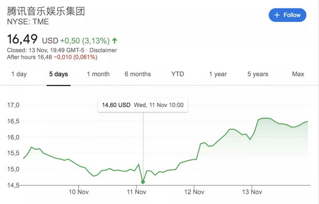Click the Follow button
Image resolution: width=319 pixels, height=204 pixels.
288,15
